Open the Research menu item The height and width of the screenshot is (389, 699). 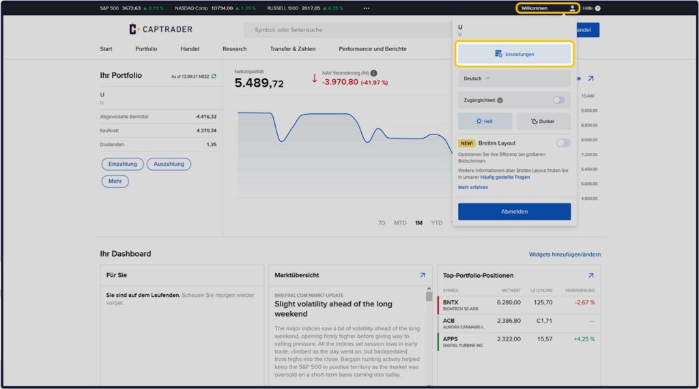click(235, 49)
